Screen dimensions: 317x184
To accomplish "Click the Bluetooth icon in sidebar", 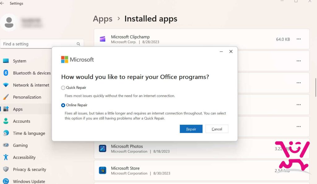I will (6, 73).
